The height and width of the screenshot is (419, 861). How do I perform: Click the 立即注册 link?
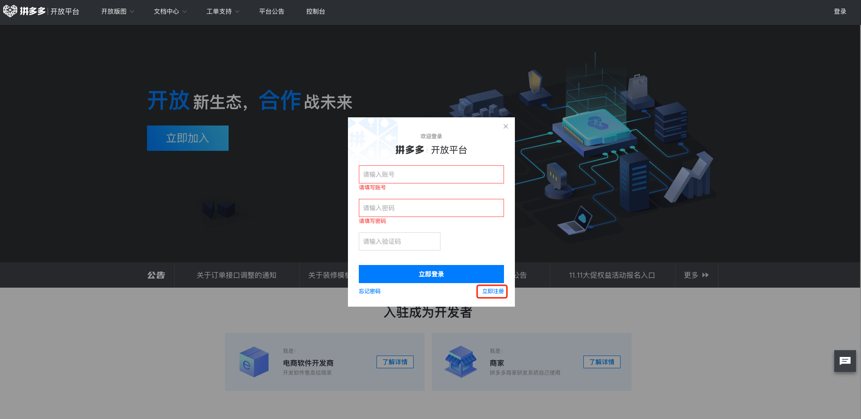pos(492,291)
